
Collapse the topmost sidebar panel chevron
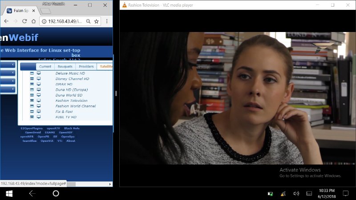pyautogui.click(x=13, y=65)
